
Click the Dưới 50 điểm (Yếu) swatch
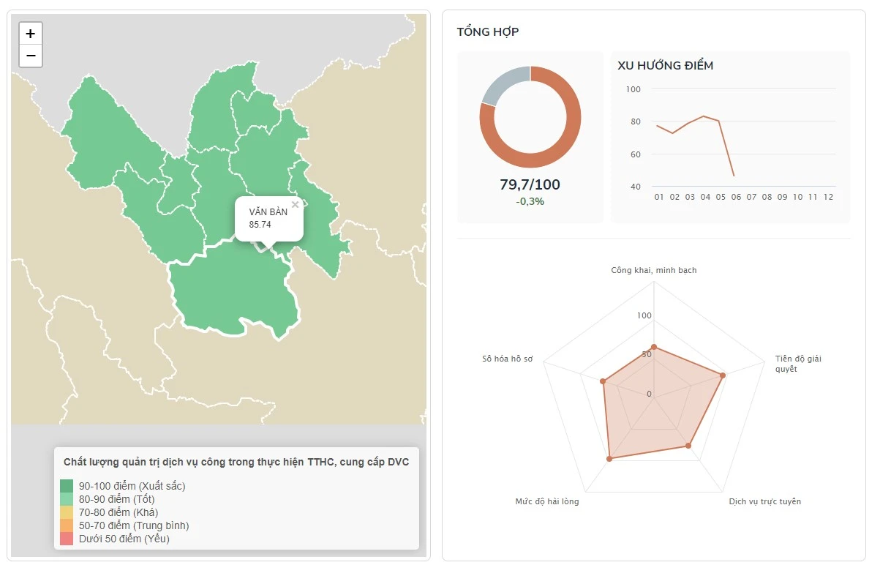[67, 539]
